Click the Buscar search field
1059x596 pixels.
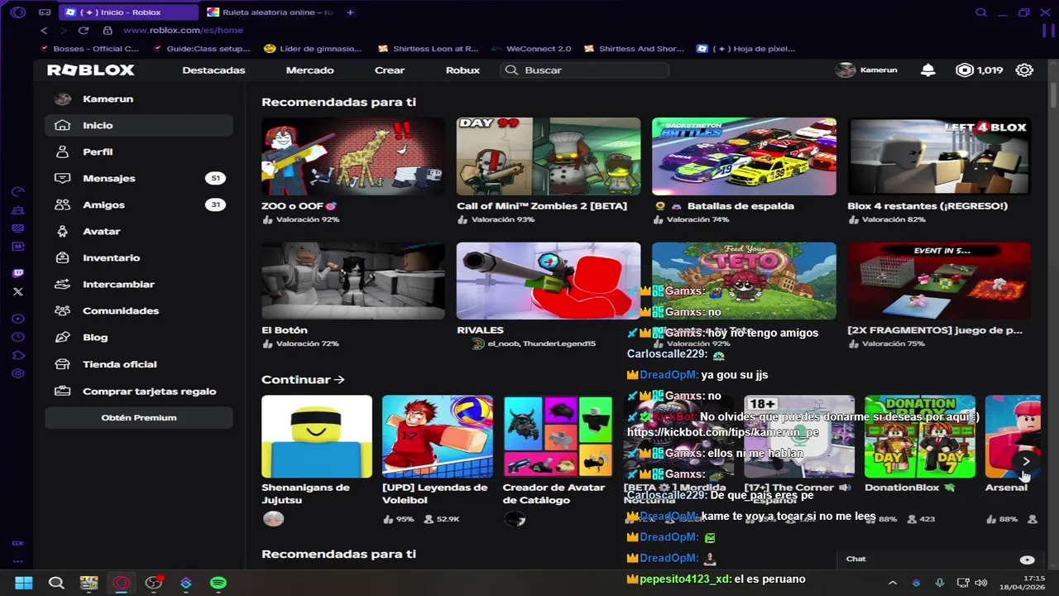(x=584, y=70)
